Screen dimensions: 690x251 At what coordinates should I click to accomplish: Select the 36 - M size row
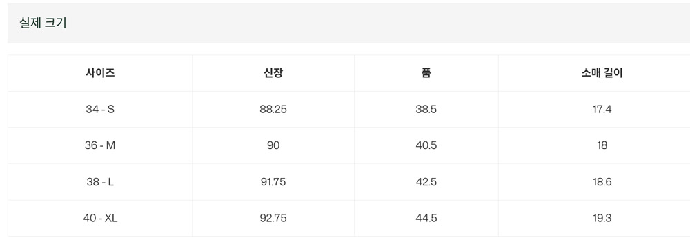pyautogui.click(x=349, y=145)
